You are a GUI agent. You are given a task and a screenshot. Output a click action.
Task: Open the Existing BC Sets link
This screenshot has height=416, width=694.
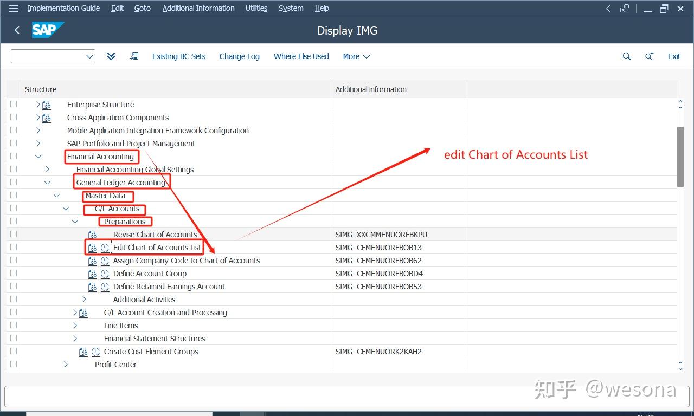(x=179, y=56)
